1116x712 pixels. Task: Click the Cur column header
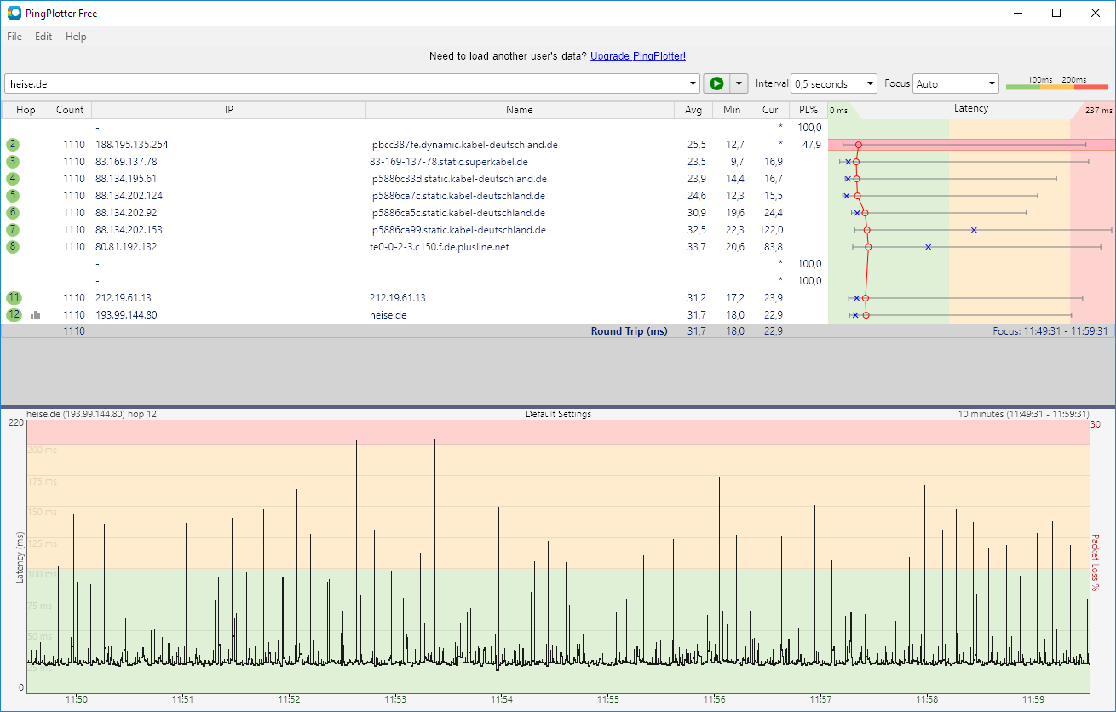click(770, 110)
